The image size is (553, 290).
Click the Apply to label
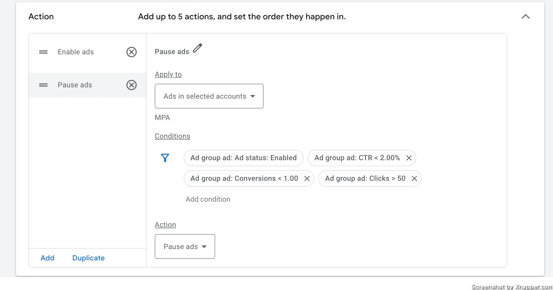pyautogui.click(x=168, y=74)
